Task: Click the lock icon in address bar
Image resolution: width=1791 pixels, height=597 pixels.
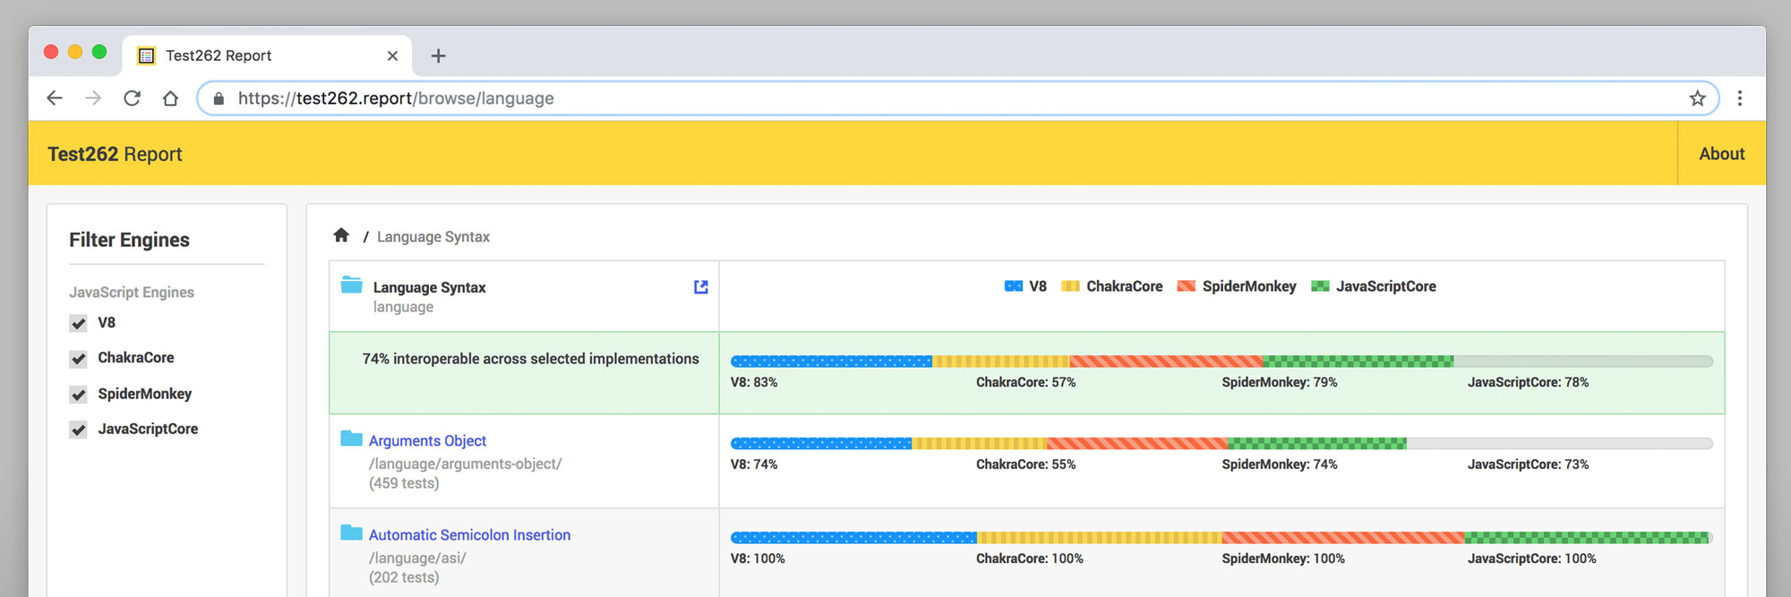Action: (219, 98)
